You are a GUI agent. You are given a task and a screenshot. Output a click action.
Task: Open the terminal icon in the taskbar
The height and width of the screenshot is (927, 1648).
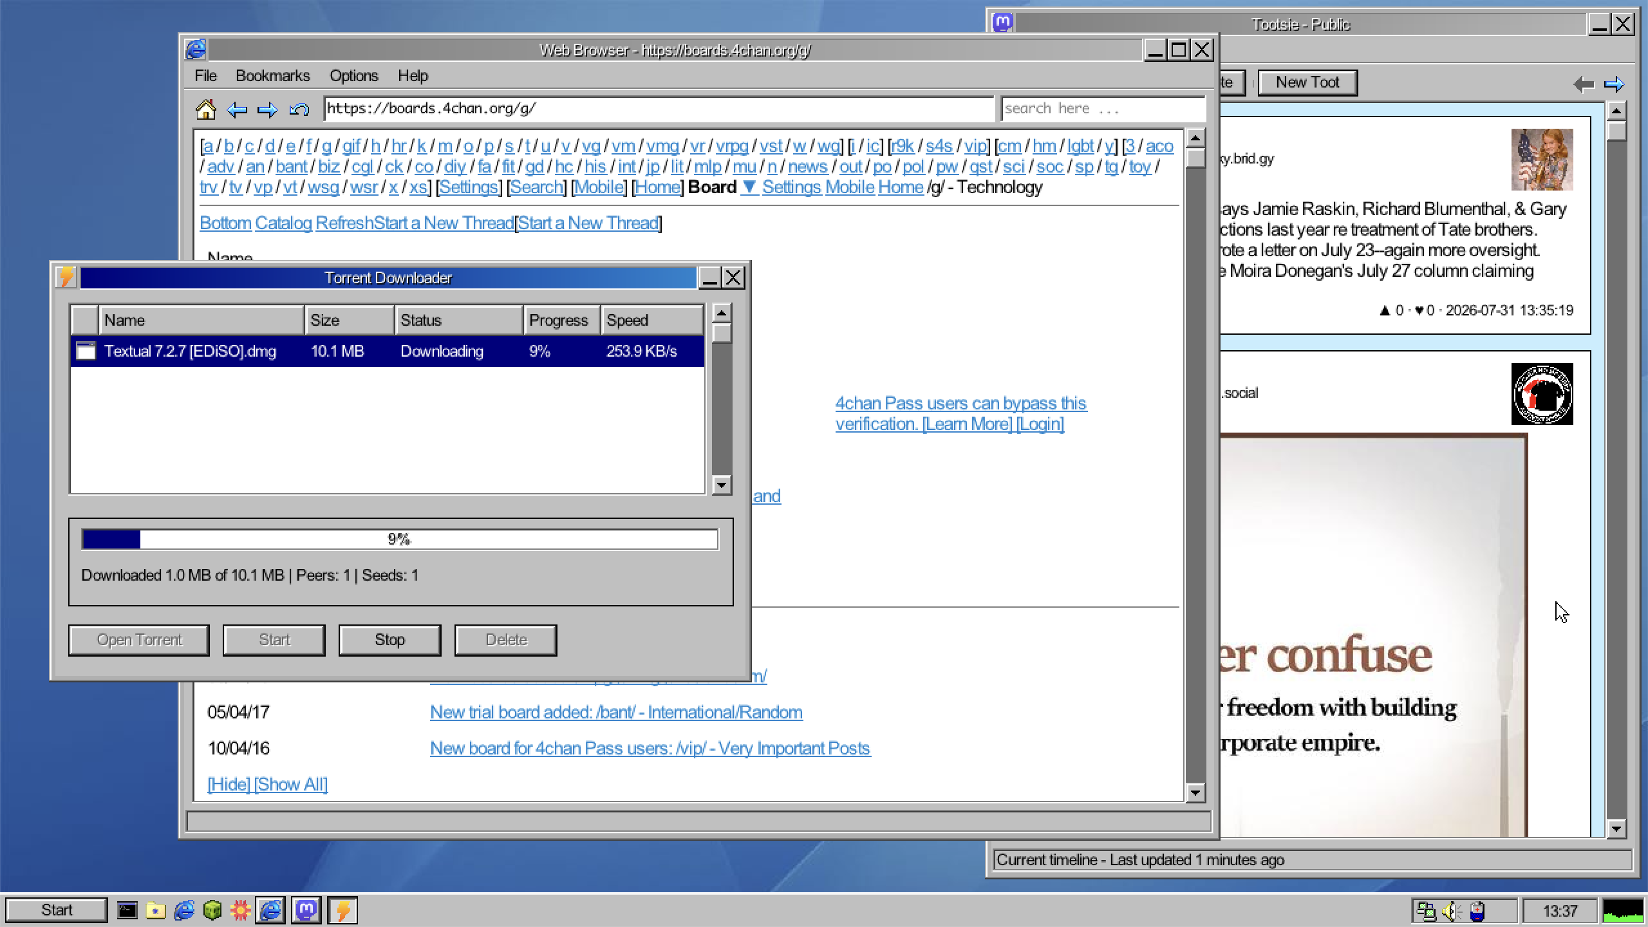(x=127, y=910)
